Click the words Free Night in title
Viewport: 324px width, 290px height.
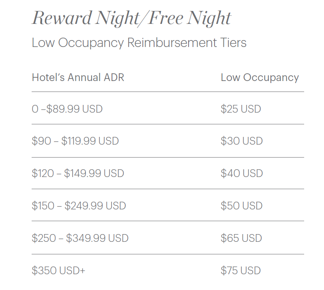point(190,19)
